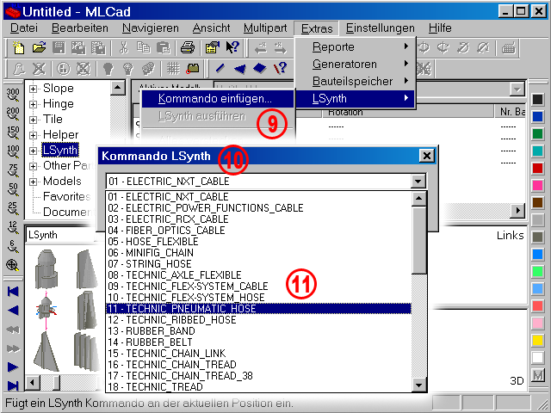Click the zoom-to-fit magnifier icon
Screen dimensions: 551x413
(13, 265)
